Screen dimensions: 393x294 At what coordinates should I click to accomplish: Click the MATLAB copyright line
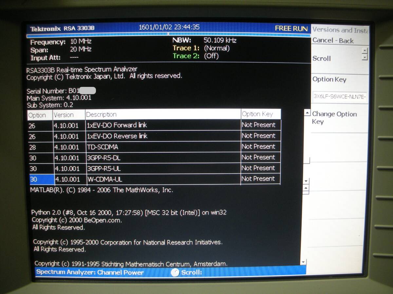point(102,190)
